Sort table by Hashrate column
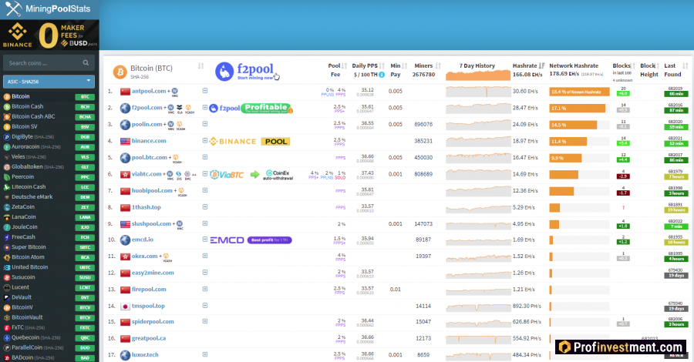This screenshot has height=362, width=694. click(x=542, y=66)
